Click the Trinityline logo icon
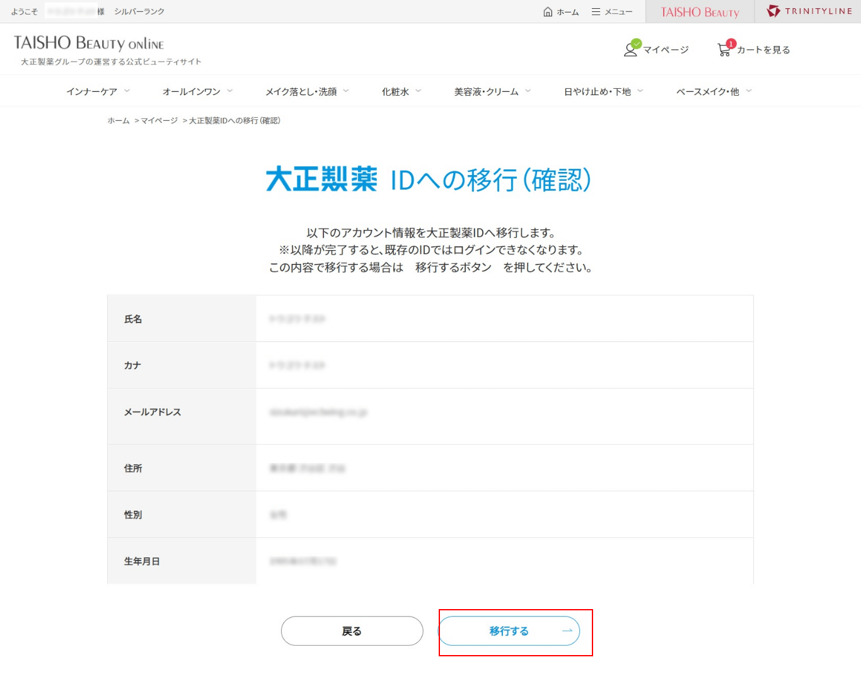This screenshot has height=696, width=861. click(x=773, y=11)
